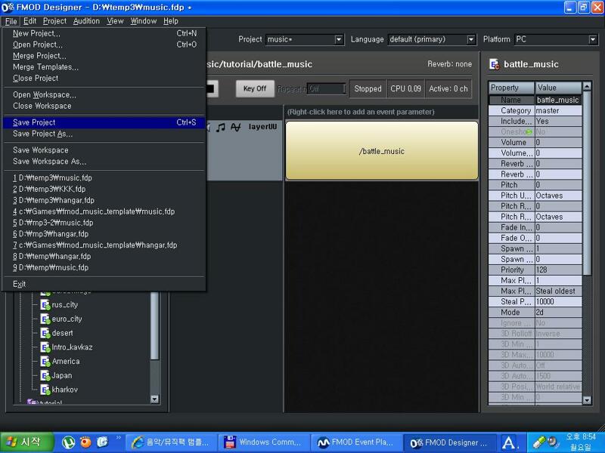Click the Category property value 'master'
Screen dimensions: 605x453
(x=558, y=110)
